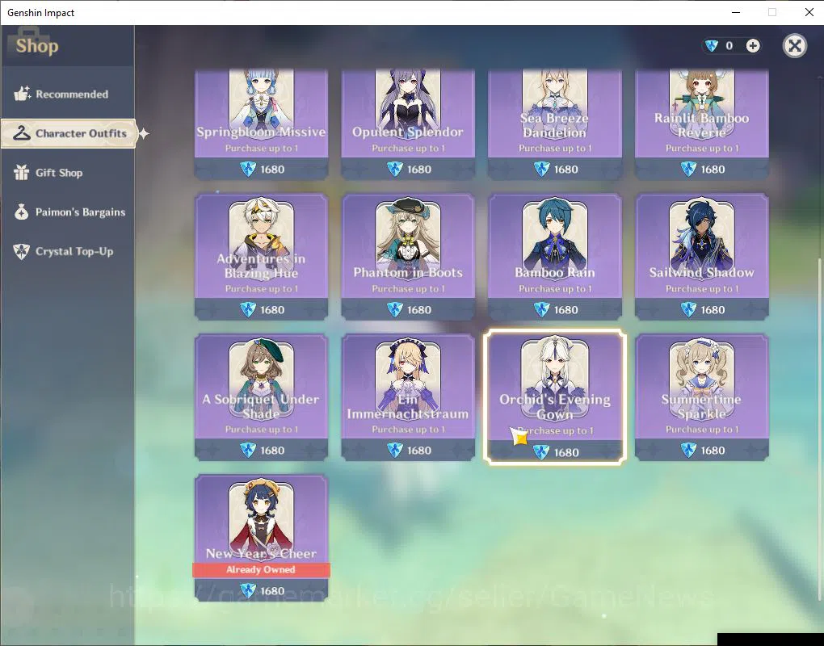Click the Already Owned label on New Year's Cheer
824x646 pixels.
click(x=261, y=570)
